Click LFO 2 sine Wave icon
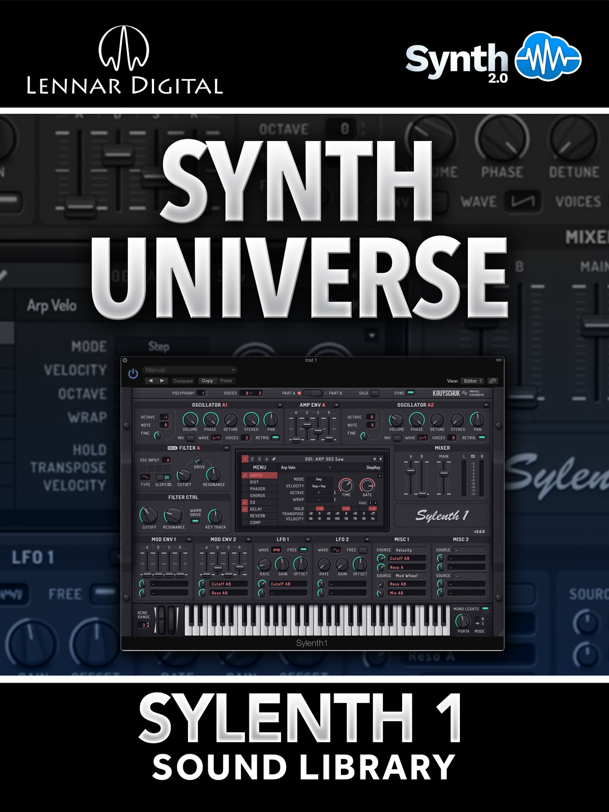 [x=336, y=550]
